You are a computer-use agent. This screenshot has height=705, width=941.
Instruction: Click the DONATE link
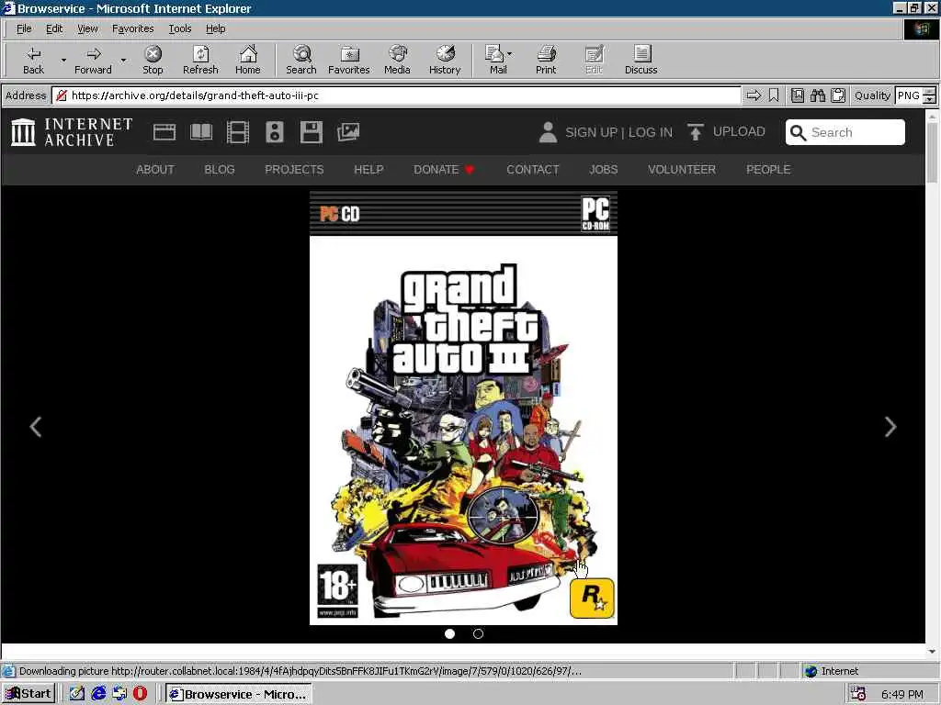(x=444, y=170)
